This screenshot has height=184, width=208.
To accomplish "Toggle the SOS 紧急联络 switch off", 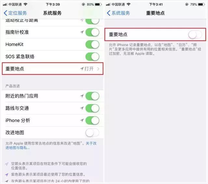I will 92,57.
